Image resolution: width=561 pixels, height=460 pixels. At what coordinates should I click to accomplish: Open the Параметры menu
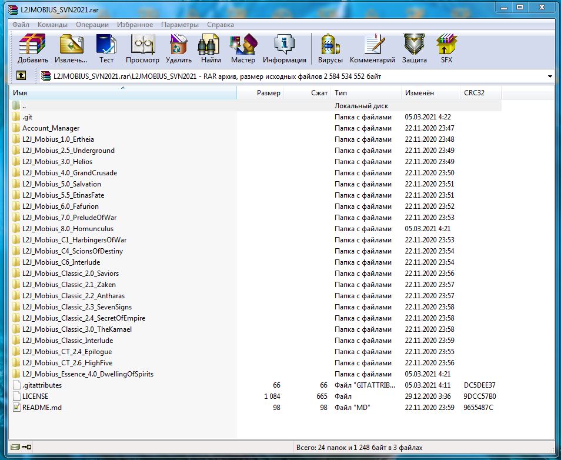180,25
